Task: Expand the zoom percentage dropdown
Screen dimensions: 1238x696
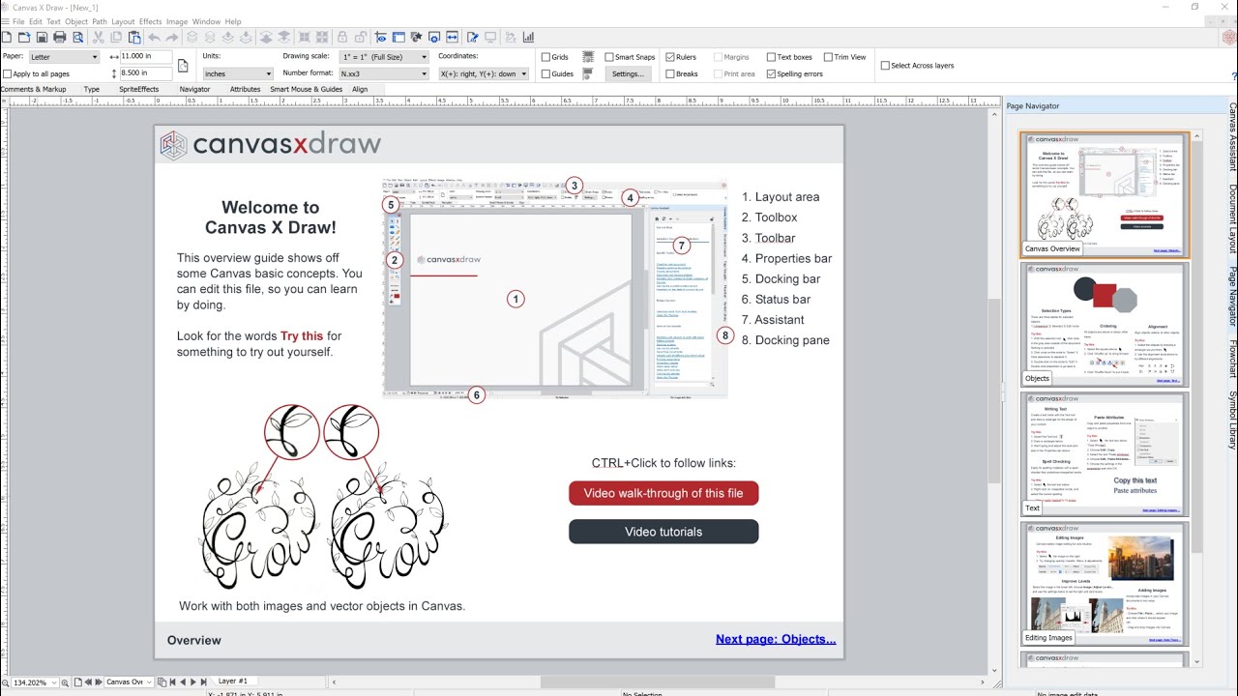Action: [x=53, y=681]
